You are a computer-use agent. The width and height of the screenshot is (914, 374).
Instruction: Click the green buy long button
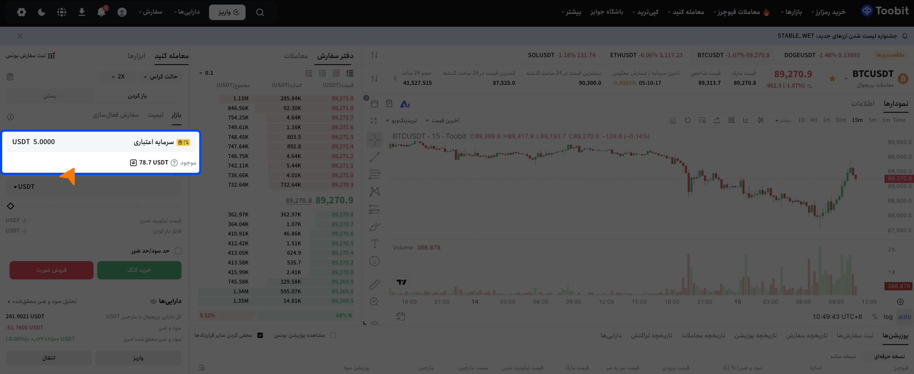139,270
